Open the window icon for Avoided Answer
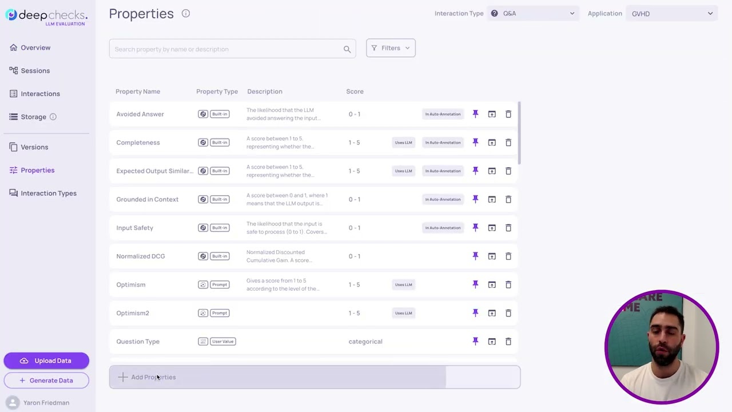The width and height of the screenshot is (732, 412). pos(492,114)
